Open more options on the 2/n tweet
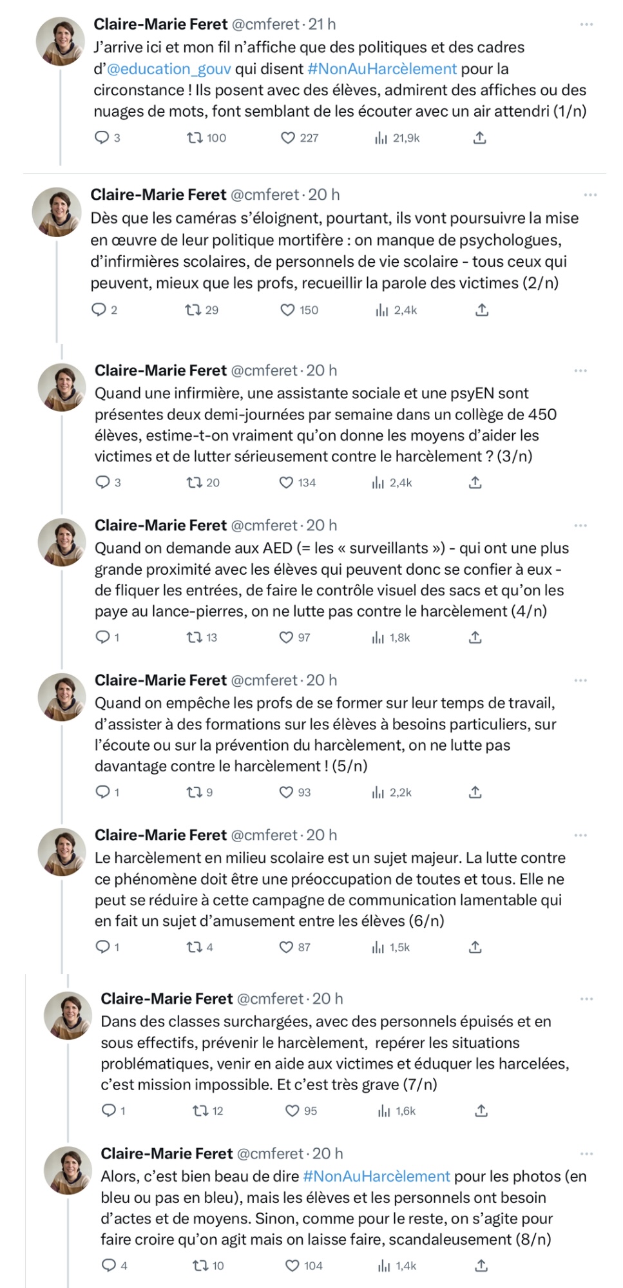The image size is (623, 1288). pos(590,195)
